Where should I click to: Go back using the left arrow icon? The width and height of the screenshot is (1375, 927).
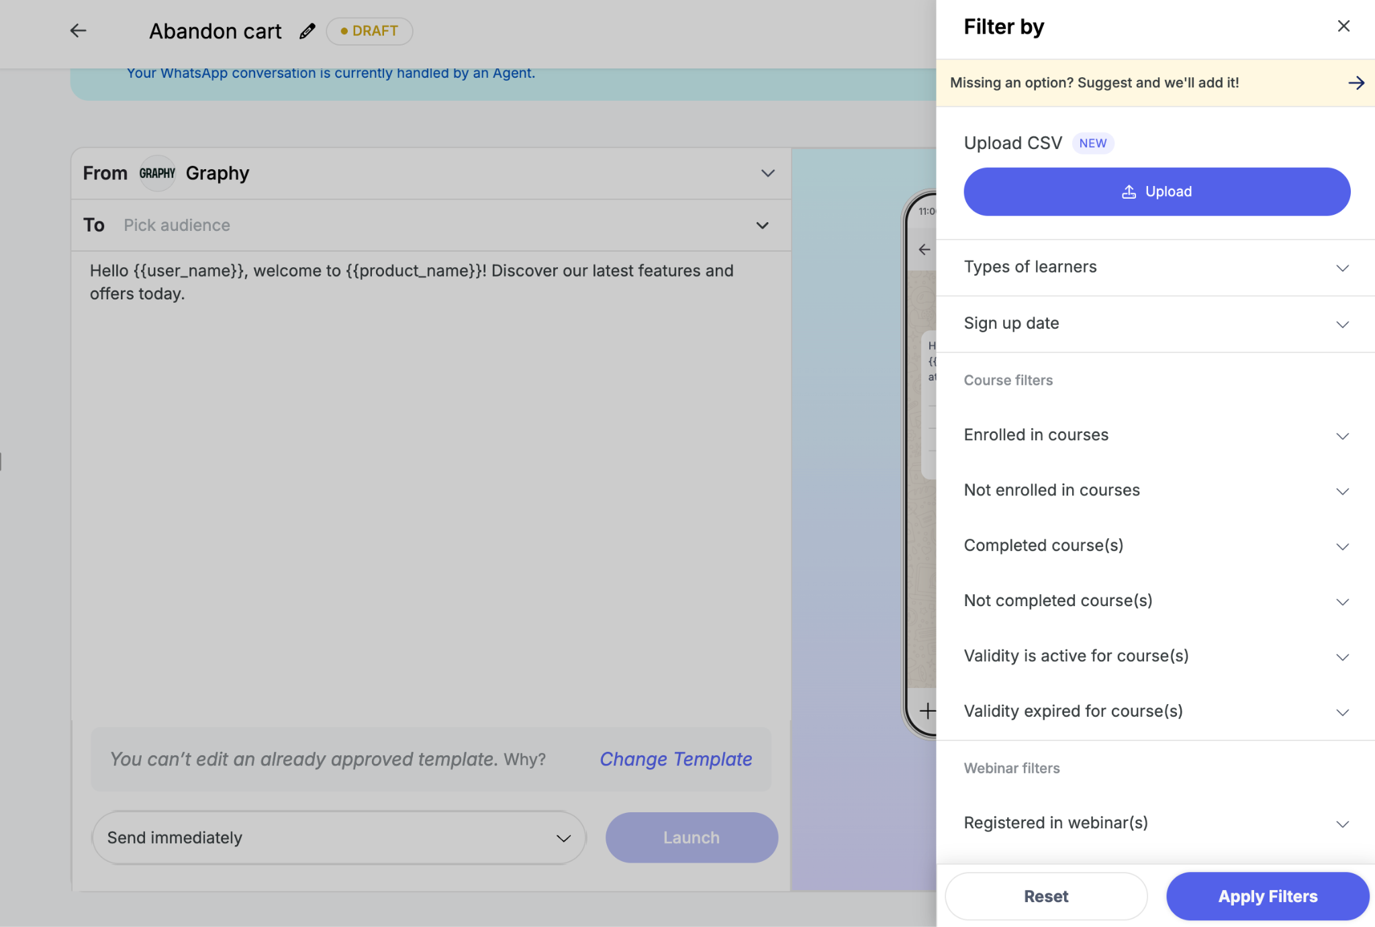[x=78, y=30]
